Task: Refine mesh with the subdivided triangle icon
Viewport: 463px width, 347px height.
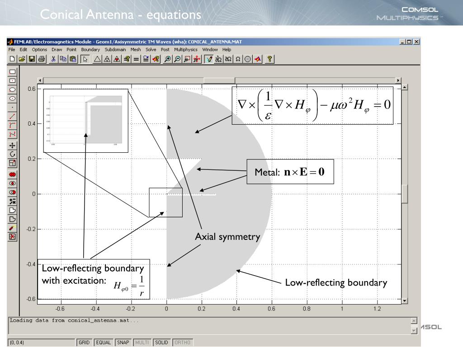Action: point(107,59)
